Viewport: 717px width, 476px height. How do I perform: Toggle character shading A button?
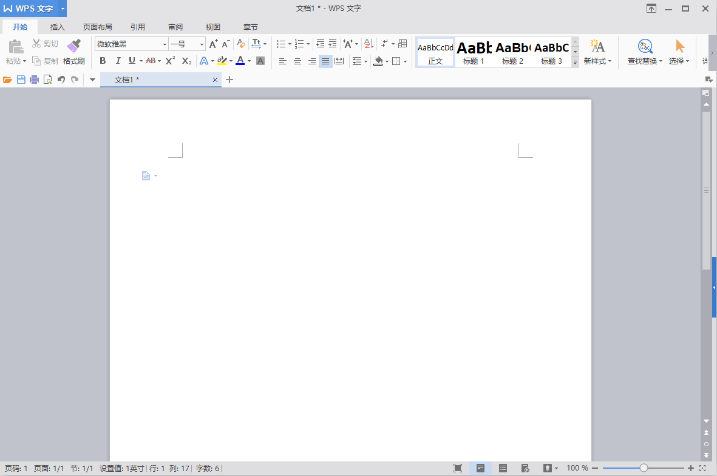pyautogui.click(x=260, y=60)
